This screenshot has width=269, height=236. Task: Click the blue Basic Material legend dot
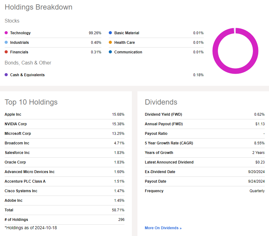[x=110, y=33]
